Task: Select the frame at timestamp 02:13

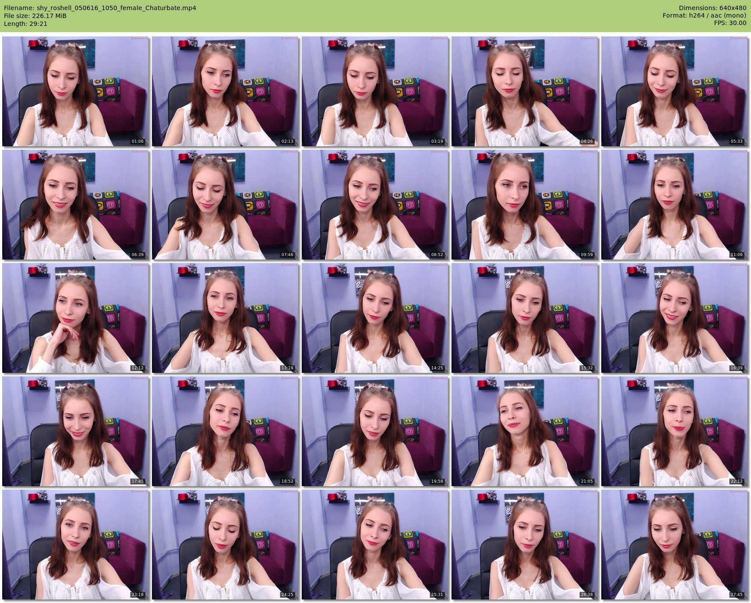Action: 225,91
